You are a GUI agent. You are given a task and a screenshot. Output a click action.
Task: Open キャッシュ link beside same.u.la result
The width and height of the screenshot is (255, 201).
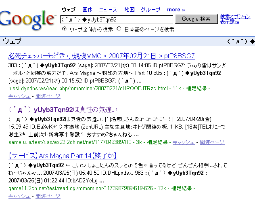coord(184,142)
